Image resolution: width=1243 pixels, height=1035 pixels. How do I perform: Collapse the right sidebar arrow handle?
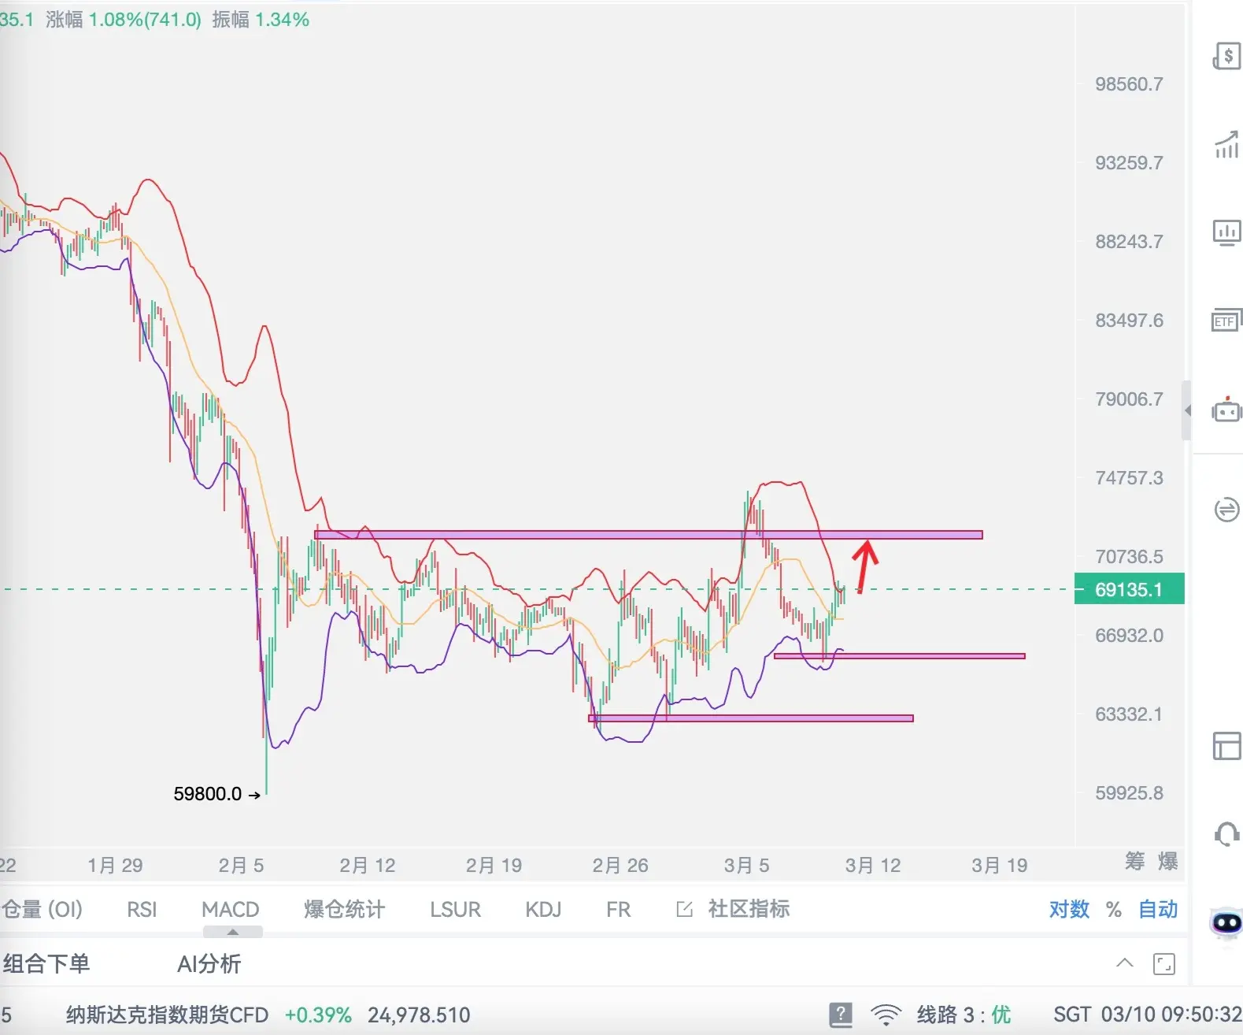(1187, 410)
